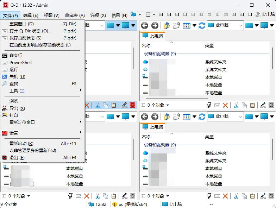Open the 信息 (H) menu
Viewport: 276px width, 208px height.
[x=119, y=15]
